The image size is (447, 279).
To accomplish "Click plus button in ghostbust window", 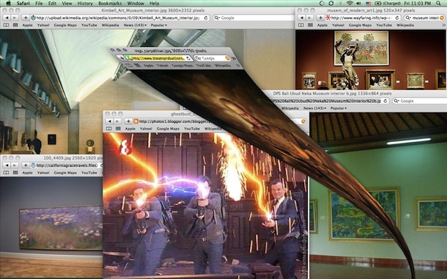I will (128, 122).
